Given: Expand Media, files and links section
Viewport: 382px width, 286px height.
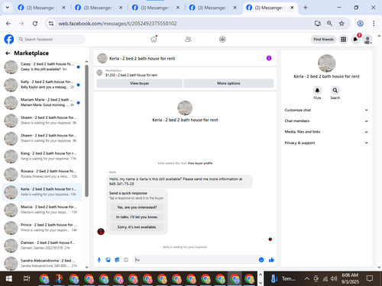Looking at the screenshot, I should [x=326, y=132].
